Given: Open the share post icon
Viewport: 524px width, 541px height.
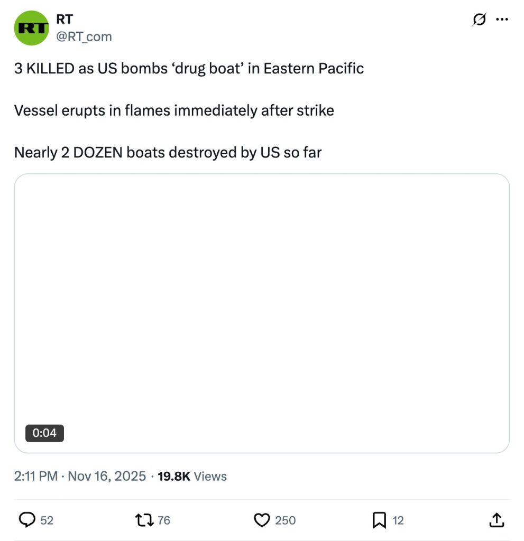Looking at the screenshot, I should click(x=496, y=520).
